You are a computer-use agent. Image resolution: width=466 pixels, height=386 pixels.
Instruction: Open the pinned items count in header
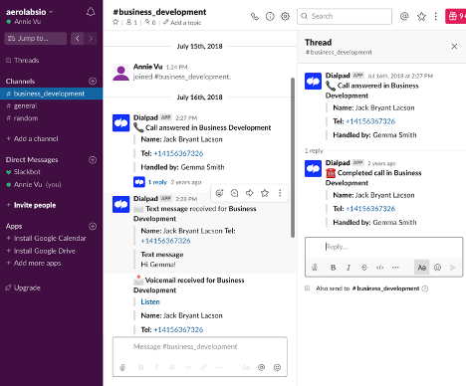coord(150,23)
